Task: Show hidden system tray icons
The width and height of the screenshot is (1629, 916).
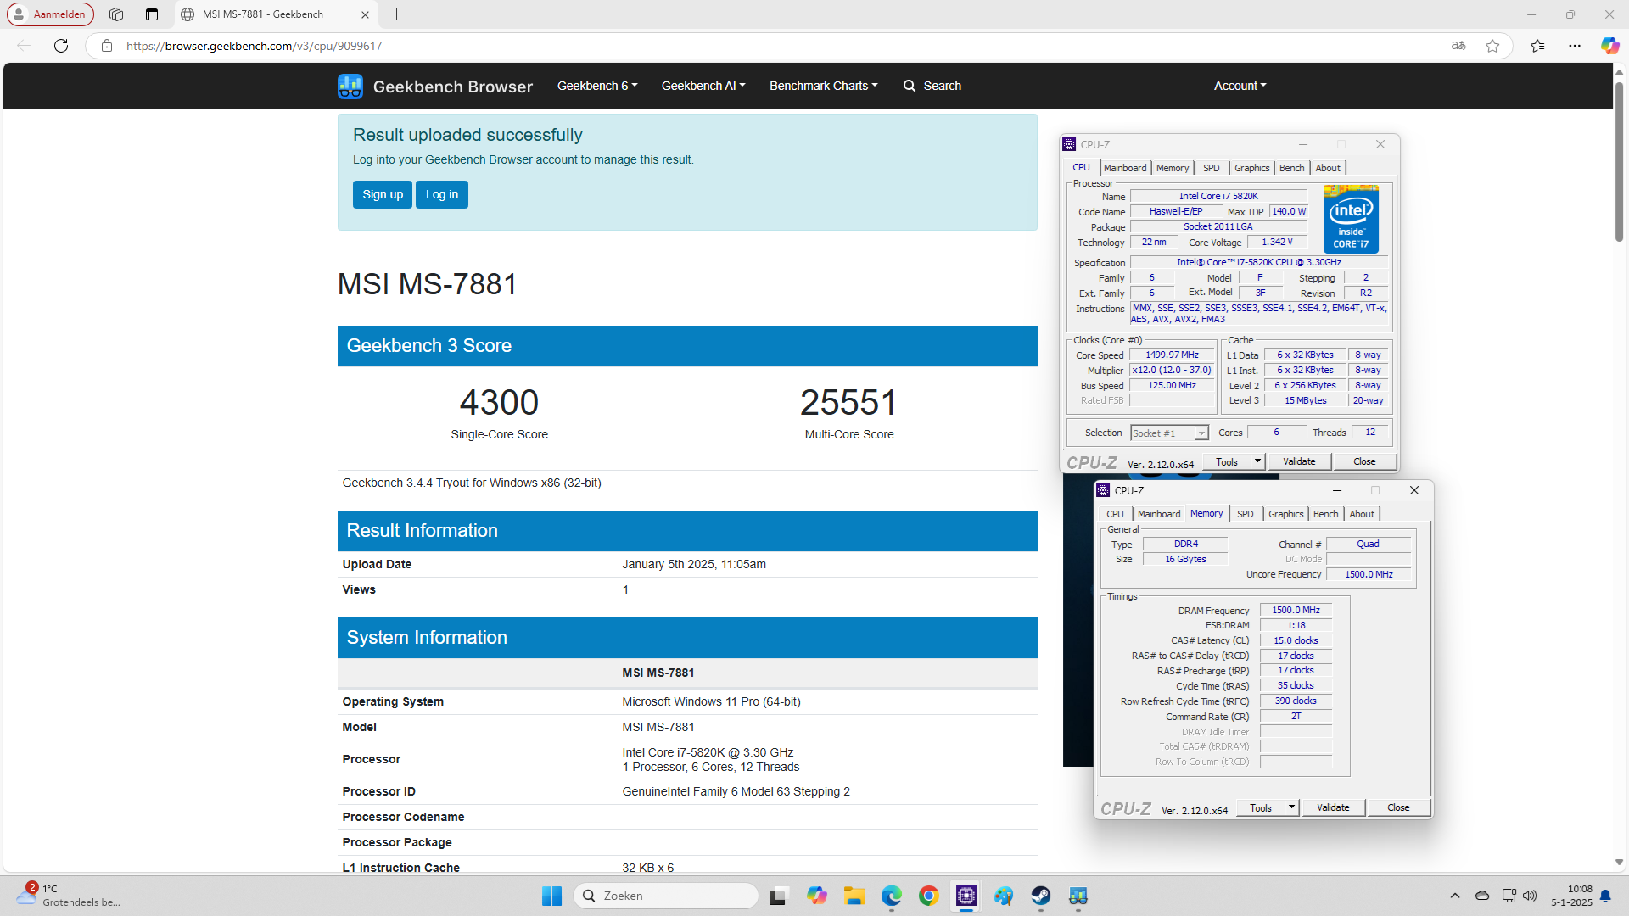Action: [1455, 896]
